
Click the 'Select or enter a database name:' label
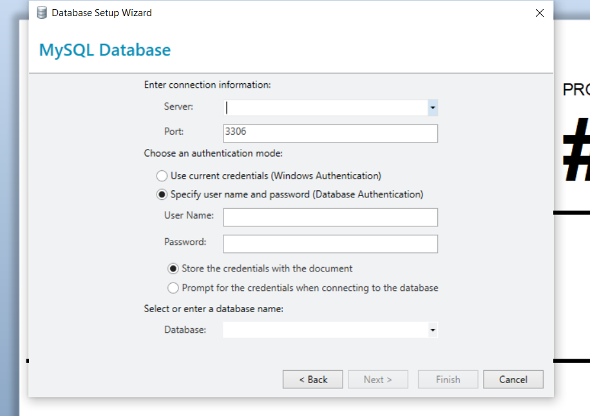[x=214, y=309]
